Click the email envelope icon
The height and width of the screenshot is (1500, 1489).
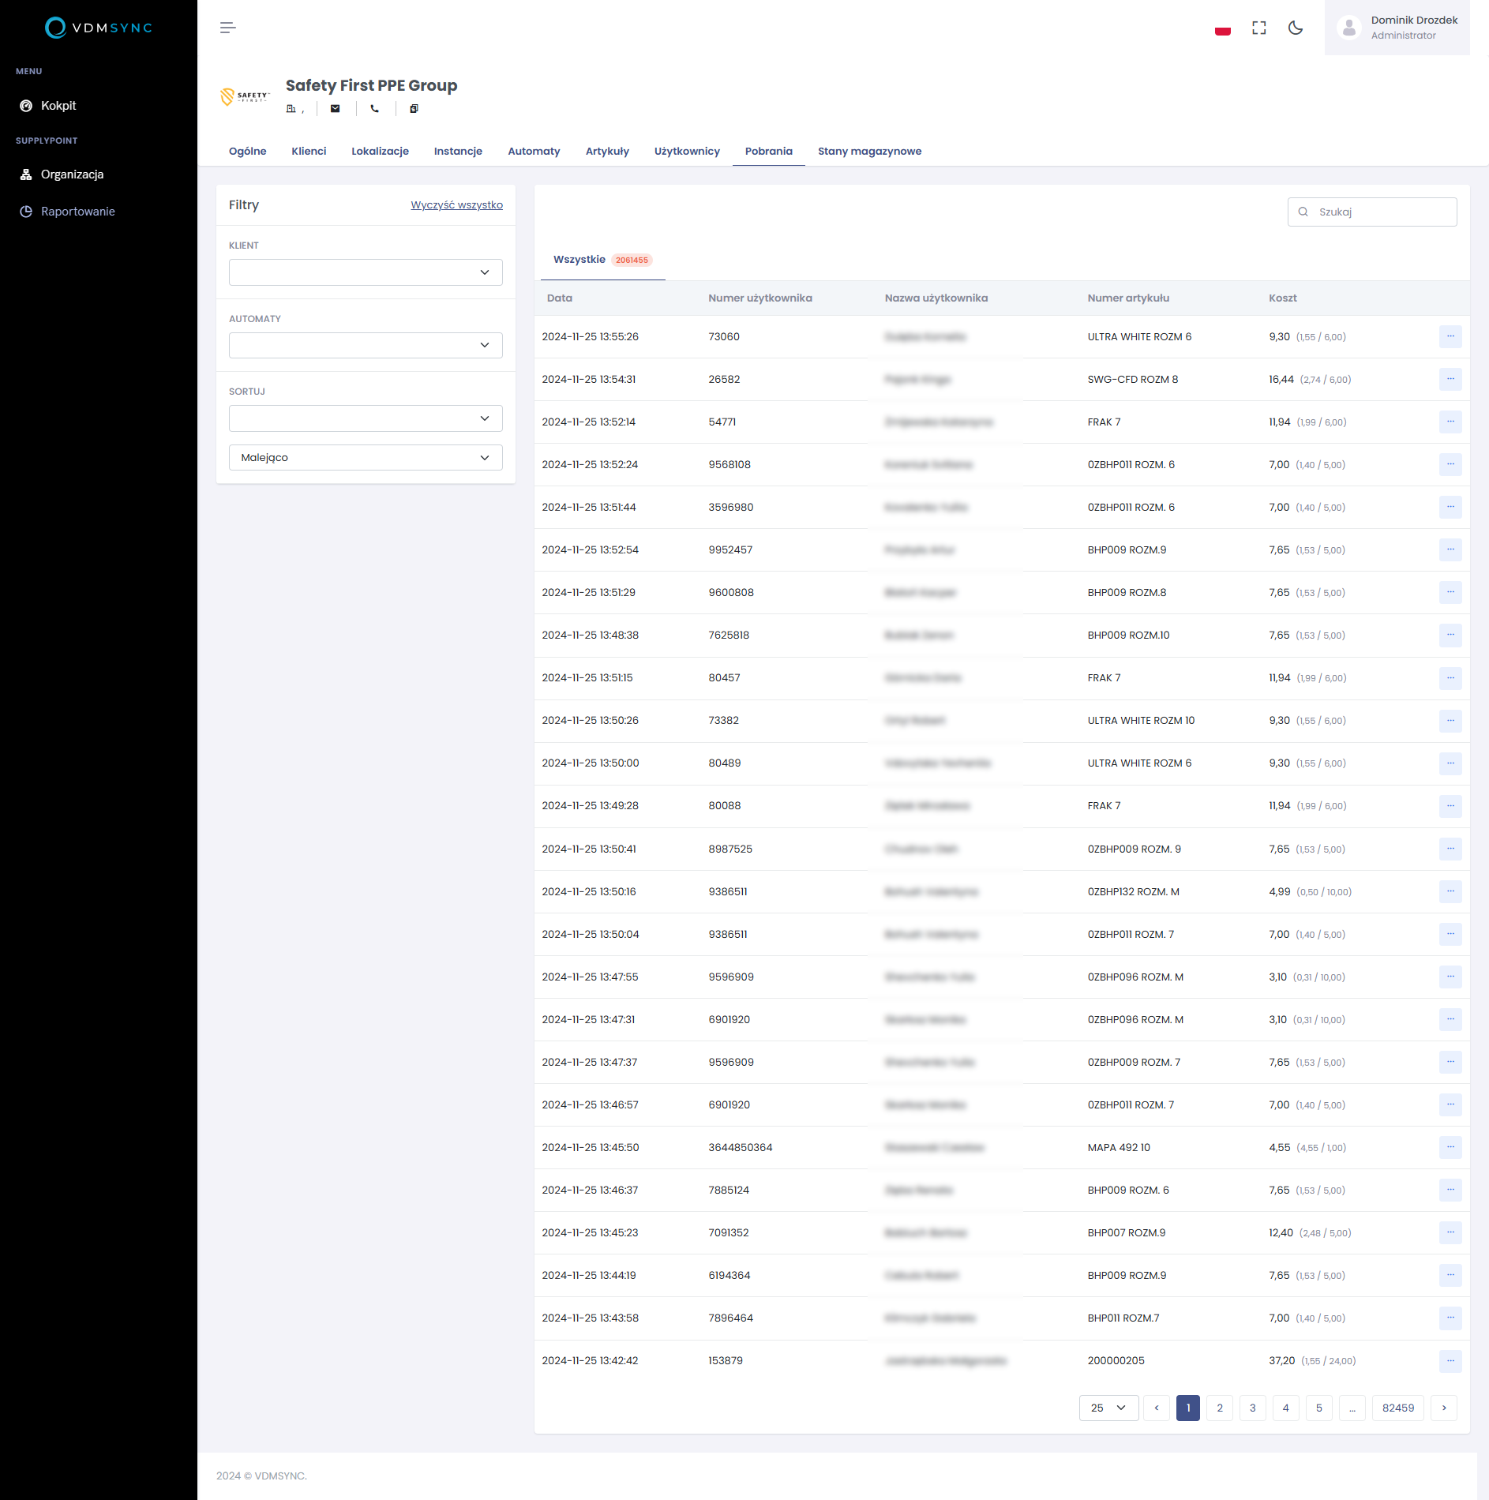(x=336, y=109)
